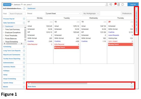This screenshot has width=141, height=99.
Task: Click dashboard horizontal scroll left arrow
Action: pos(29,83)
